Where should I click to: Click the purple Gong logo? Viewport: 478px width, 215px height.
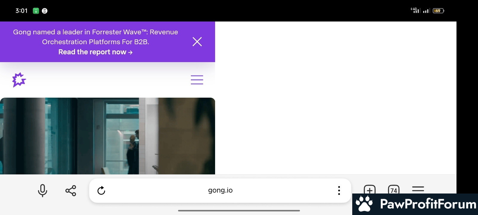[19, 80]
